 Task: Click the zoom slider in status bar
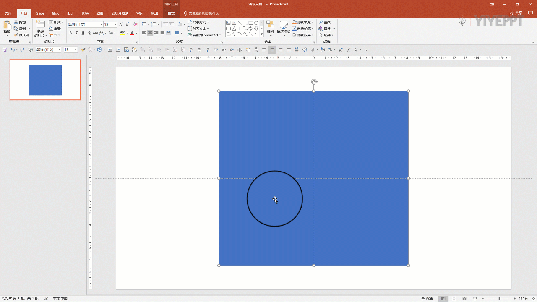click(499, 299)
